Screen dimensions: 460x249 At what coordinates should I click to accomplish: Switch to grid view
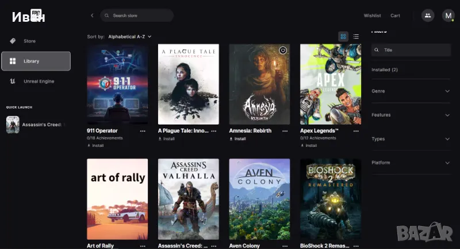[343, 37]
